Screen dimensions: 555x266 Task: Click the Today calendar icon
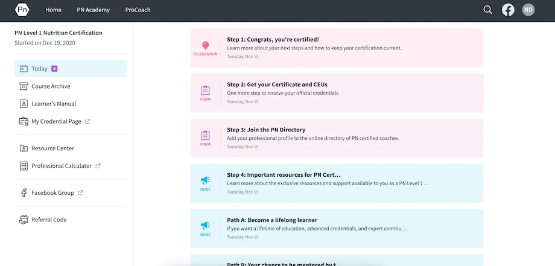(x=24, y=69)
